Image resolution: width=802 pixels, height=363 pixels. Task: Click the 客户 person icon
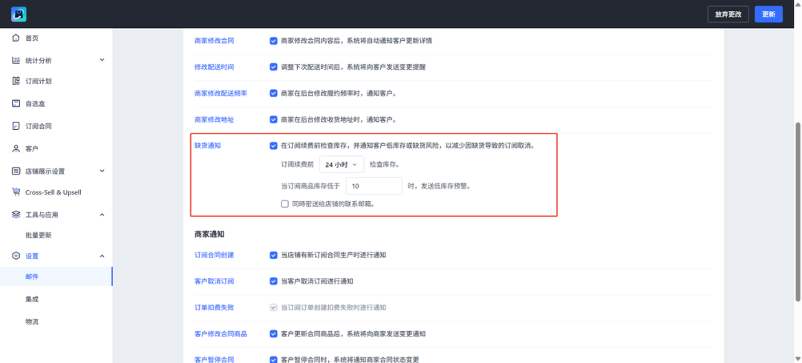[16, 148]
